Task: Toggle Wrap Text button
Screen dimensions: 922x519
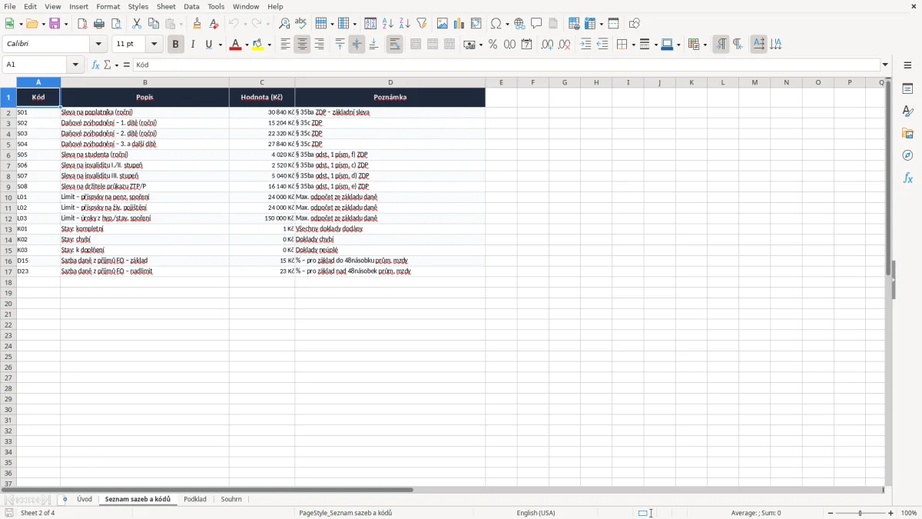Action: click(x=395, y=45)
